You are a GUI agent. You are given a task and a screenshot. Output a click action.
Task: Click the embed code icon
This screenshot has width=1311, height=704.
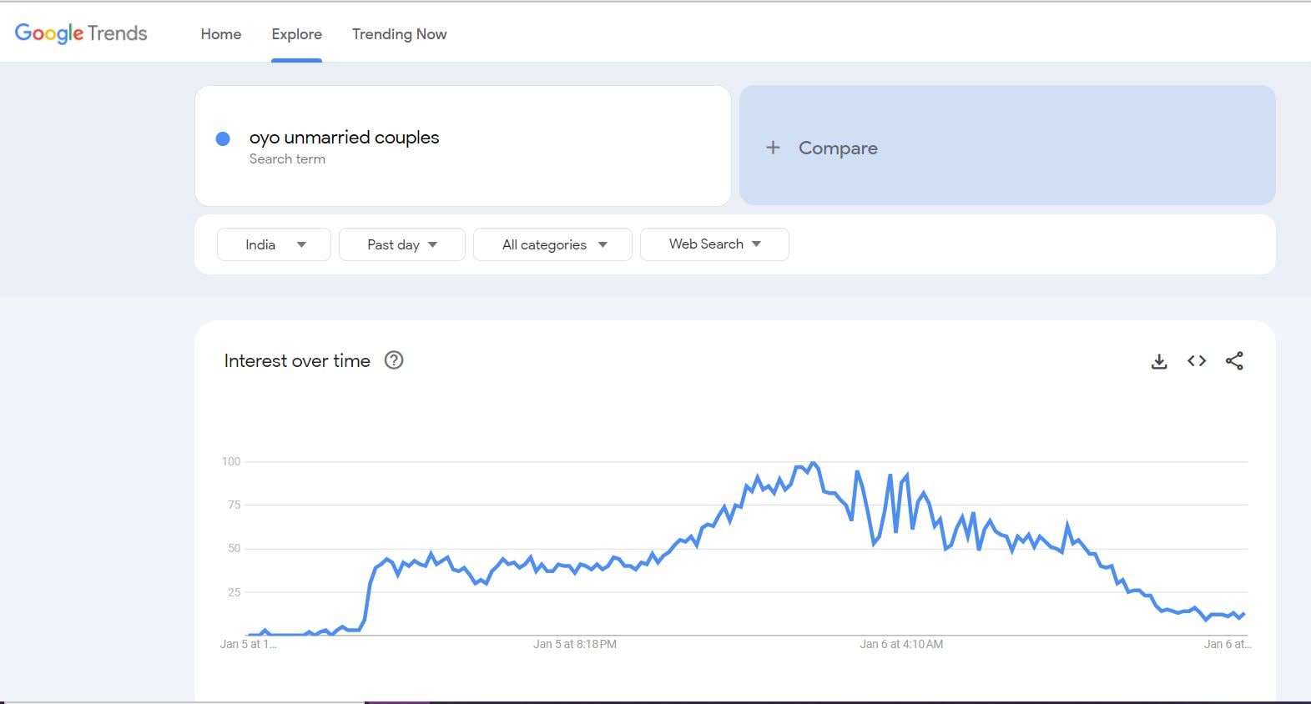[x=1197, y=361]
